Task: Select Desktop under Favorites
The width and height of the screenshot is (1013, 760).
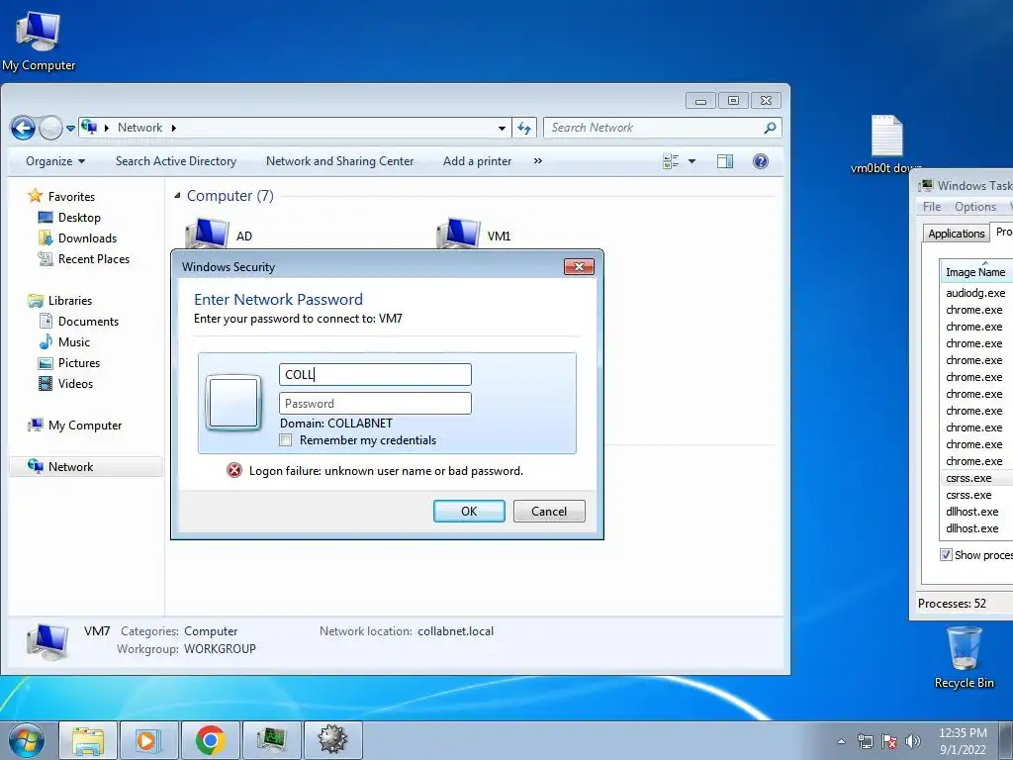Action: click(70, 217)
